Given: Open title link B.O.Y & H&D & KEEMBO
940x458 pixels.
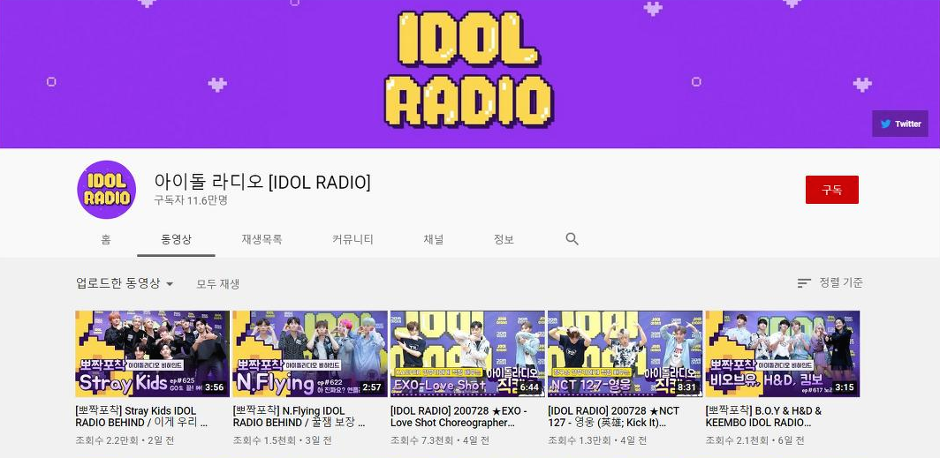Looking at the screenshot, I should [x=763, y=417].
